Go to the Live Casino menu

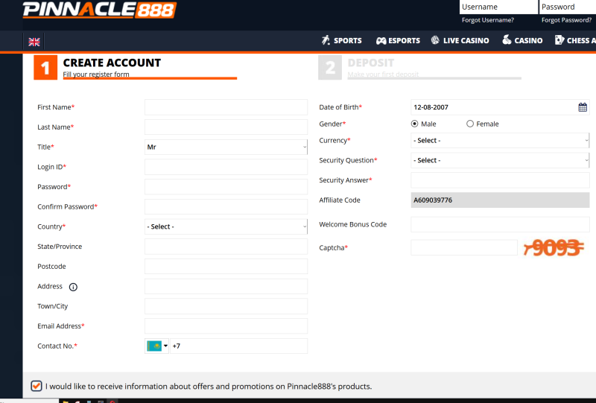pos(460,40)
